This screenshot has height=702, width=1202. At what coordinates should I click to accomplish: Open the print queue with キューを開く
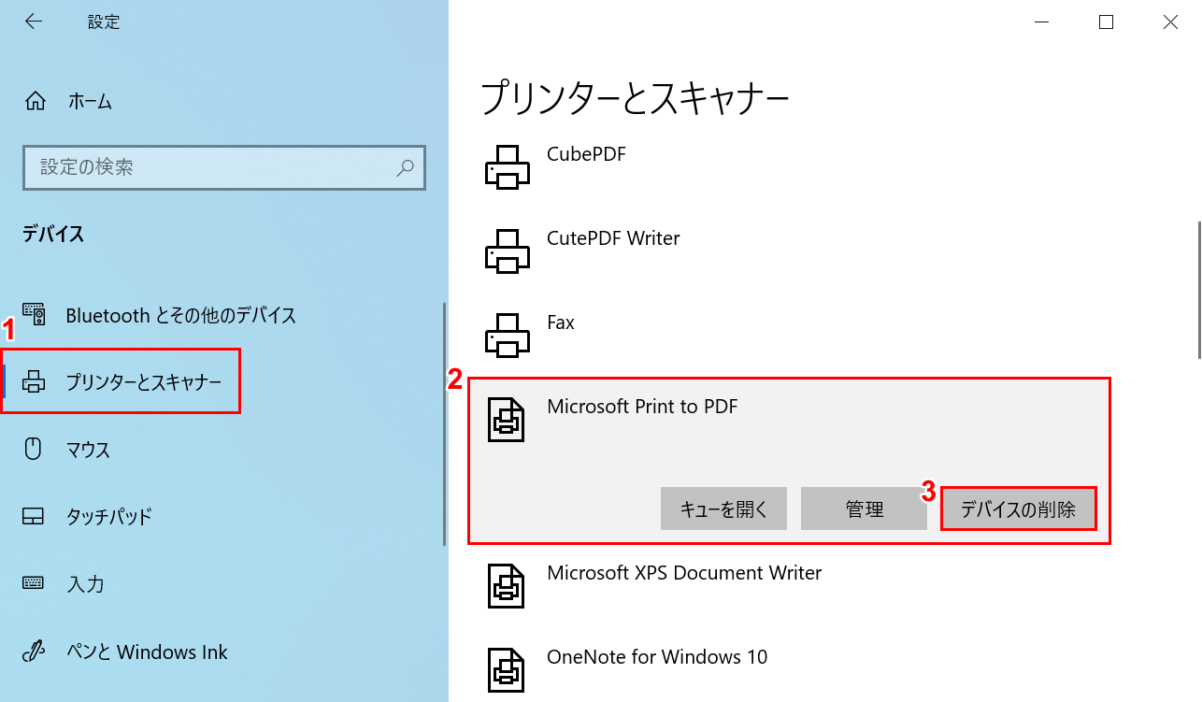(723, 509)
